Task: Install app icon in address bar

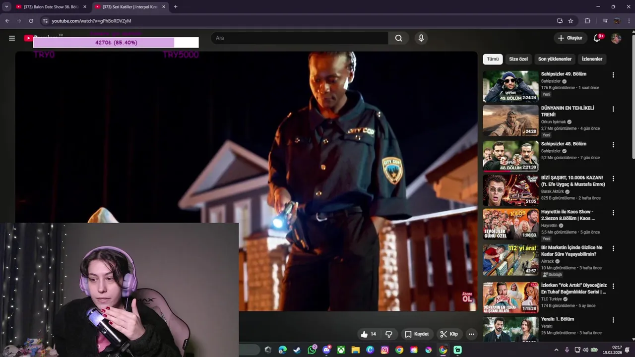Action: pos(560,21)
